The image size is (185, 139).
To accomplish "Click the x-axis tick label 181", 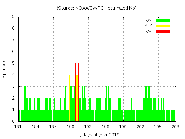I will (18, 127).
